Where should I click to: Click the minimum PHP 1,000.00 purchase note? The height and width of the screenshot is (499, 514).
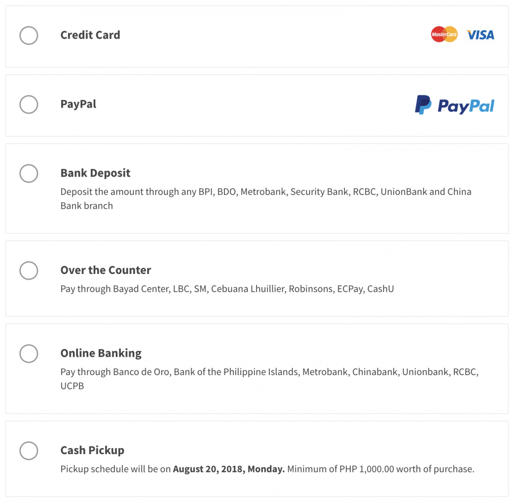point(380,469)
